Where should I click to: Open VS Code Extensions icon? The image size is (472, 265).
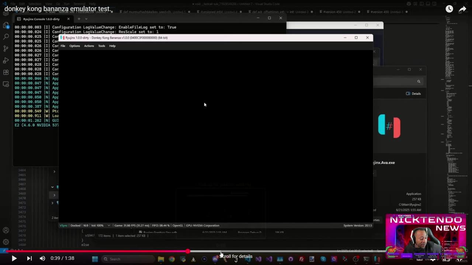(x=6, y=72)
